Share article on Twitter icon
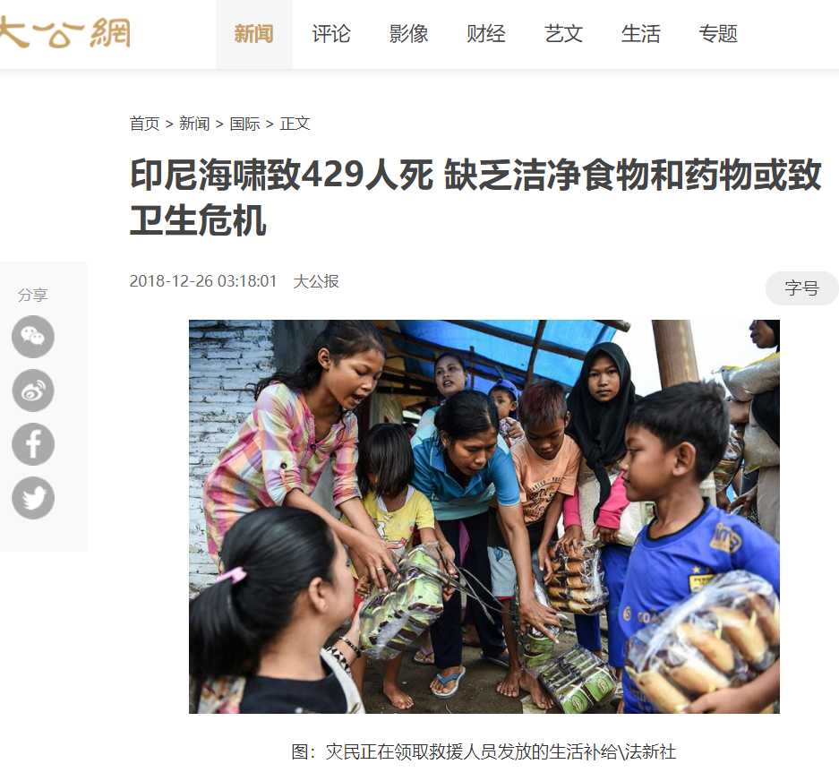 tap(33, 498)
